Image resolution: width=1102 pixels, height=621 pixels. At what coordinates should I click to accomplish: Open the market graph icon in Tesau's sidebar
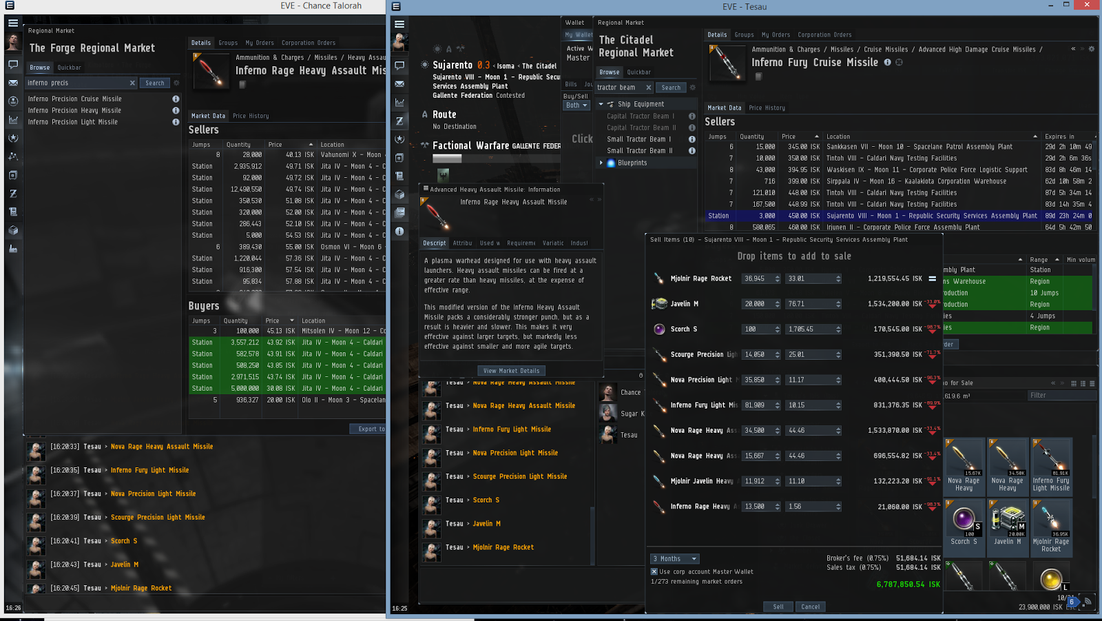pyautogui.click(x=399, y=102)
